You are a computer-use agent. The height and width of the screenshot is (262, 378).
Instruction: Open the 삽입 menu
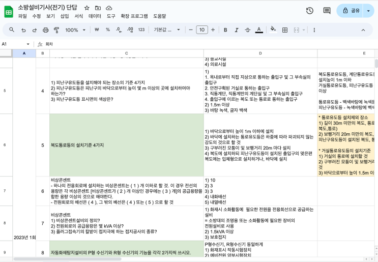(65, 16)
